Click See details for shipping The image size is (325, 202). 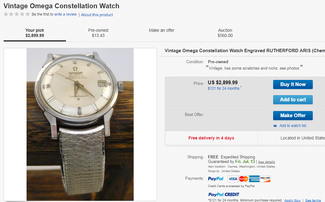click(266, 162)
